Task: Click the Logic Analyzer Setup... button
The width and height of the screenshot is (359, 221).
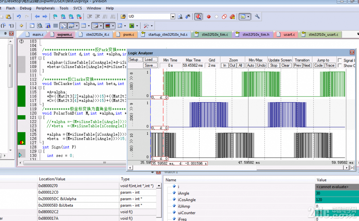Action: click(x=135, y=60)
